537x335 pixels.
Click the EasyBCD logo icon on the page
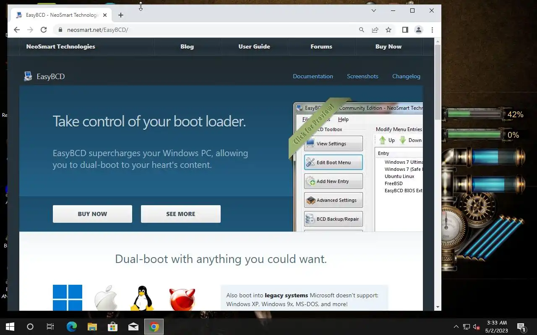point(28,76)
